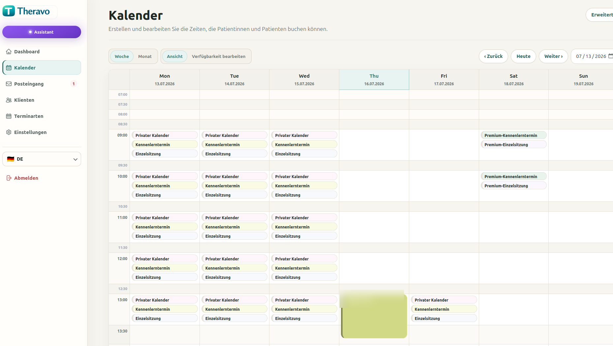
Task: Select the Ansicht tab
Action: (175, 56)
